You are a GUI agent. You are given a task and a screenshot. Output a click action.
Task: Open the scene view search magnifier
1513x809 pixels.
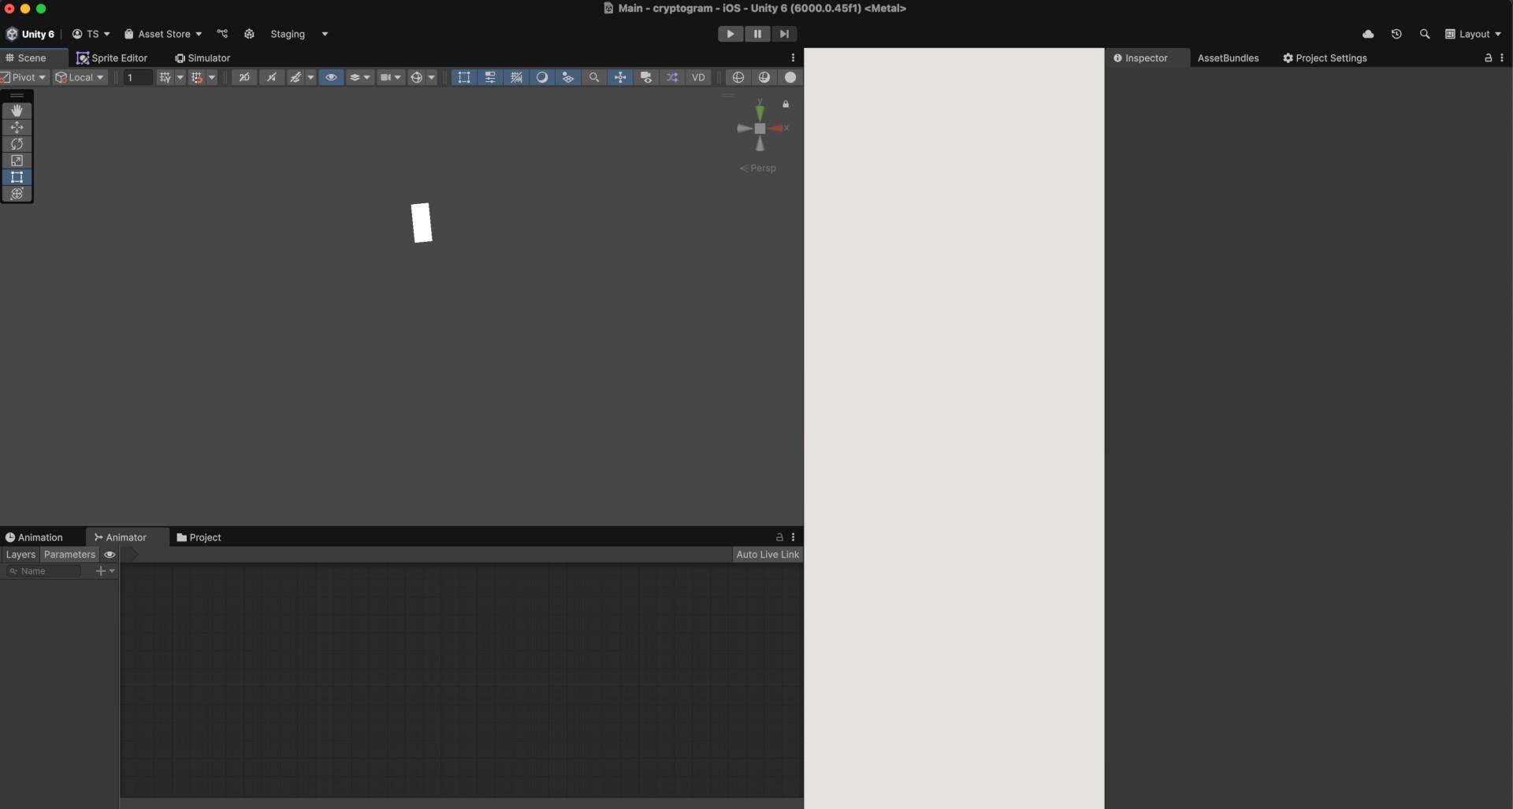click(x=593, y=76)
